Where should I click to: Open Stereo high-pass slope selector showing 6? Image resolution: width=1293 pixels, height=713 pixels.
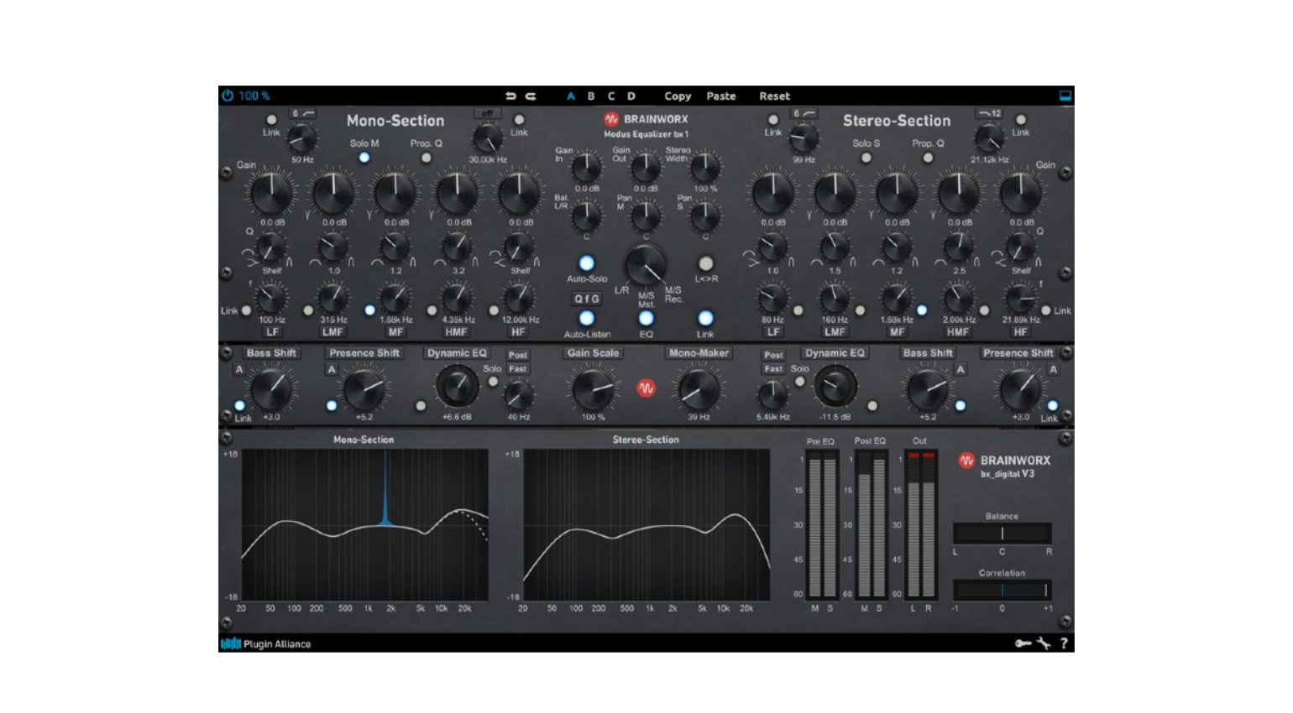804,113
